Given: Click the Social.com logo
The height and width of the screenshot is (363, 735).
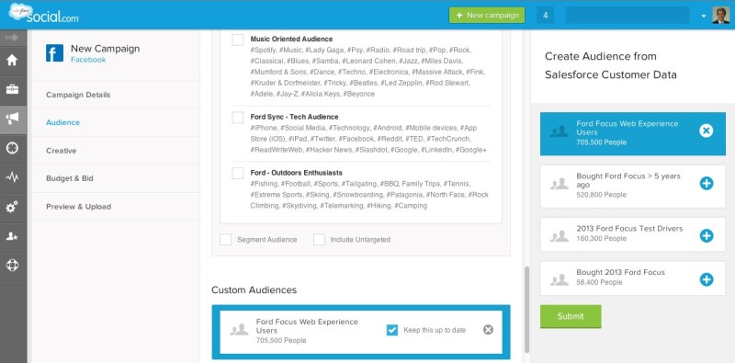Looking at the screenshot, I should click(43, 14).
